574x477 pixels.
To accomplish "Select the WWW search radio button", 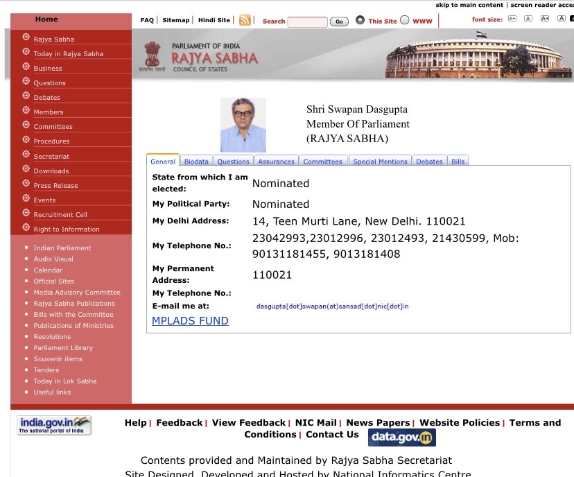I will pyautogui.click(x=405, y=20).
